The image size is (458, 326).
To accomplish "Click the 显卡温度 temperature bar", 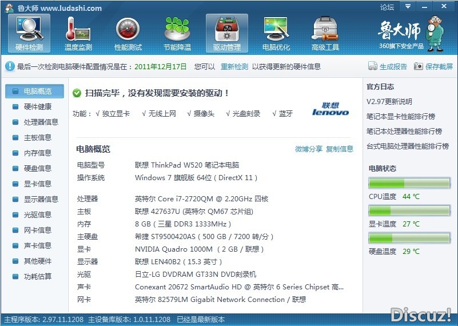I will coord(409,210).
